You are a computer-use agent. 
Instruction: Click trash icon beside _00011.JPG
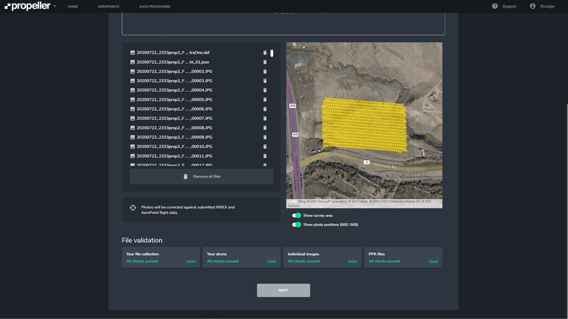pos(265,156)
